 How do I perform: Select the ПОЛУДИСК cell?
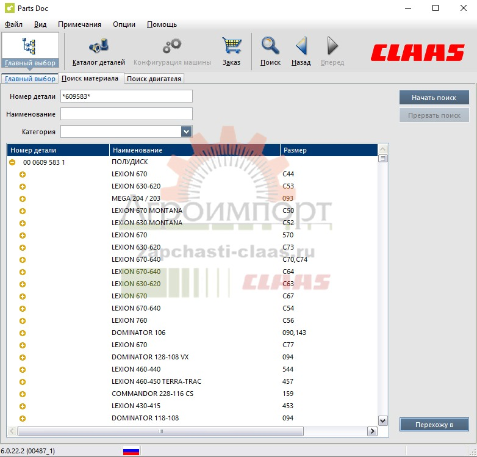click(x=129, y=162)
